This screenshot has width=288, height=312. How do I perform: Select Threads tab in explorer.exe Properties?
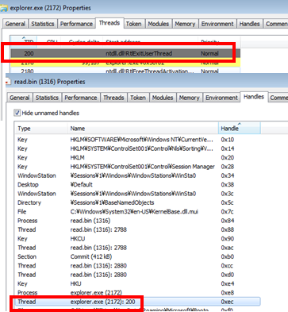pyautogui.click(x=109, y=23)
